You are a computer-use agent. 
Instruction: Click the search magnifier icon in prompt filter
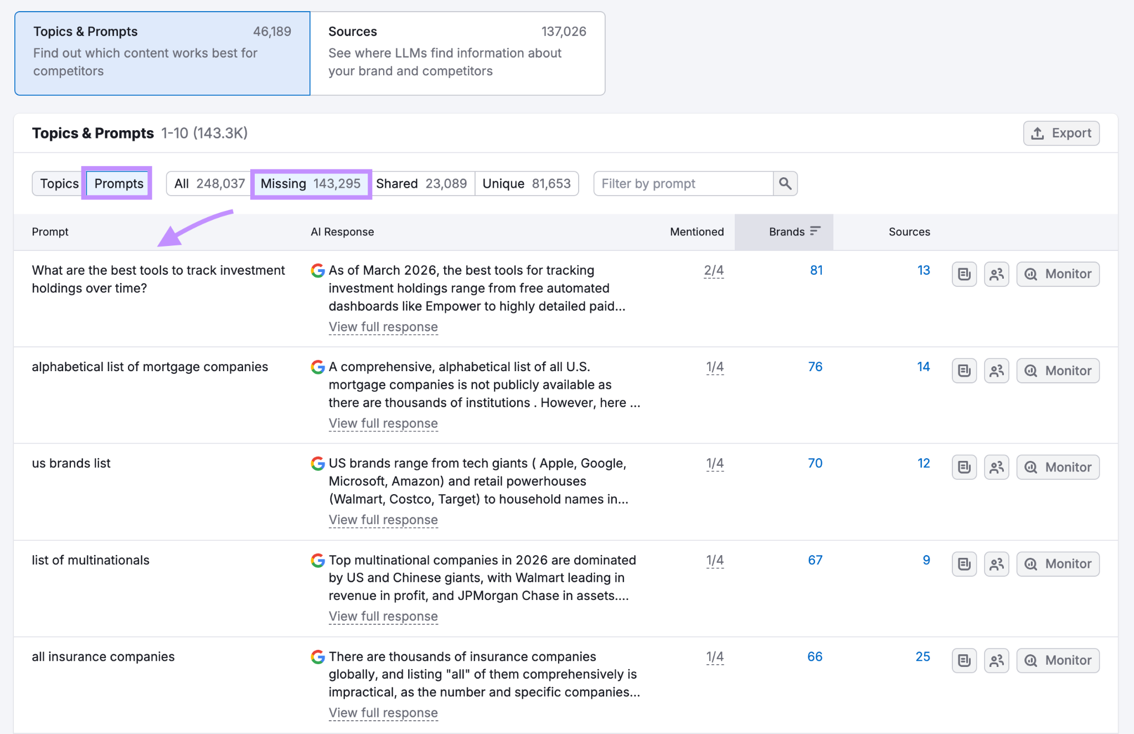pyautogui.click(x=785, y=183)
